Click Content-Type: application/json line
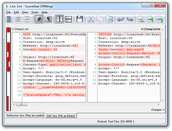Screen dimensions: 172x131 [54, 65]
